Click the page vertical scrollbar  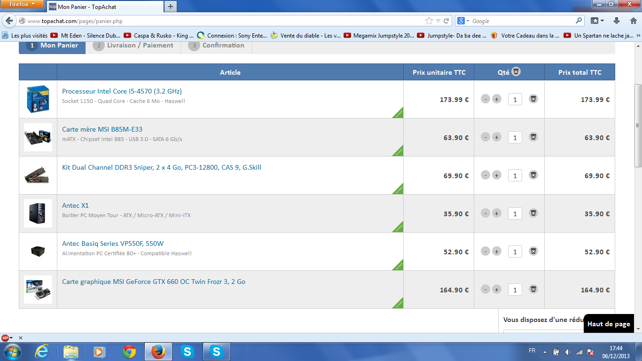638,126
